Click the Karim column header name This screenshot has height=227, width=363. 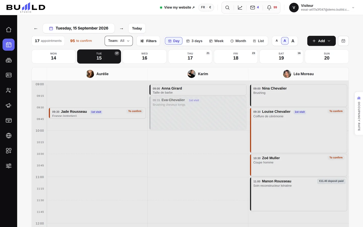tap(203, 74)
